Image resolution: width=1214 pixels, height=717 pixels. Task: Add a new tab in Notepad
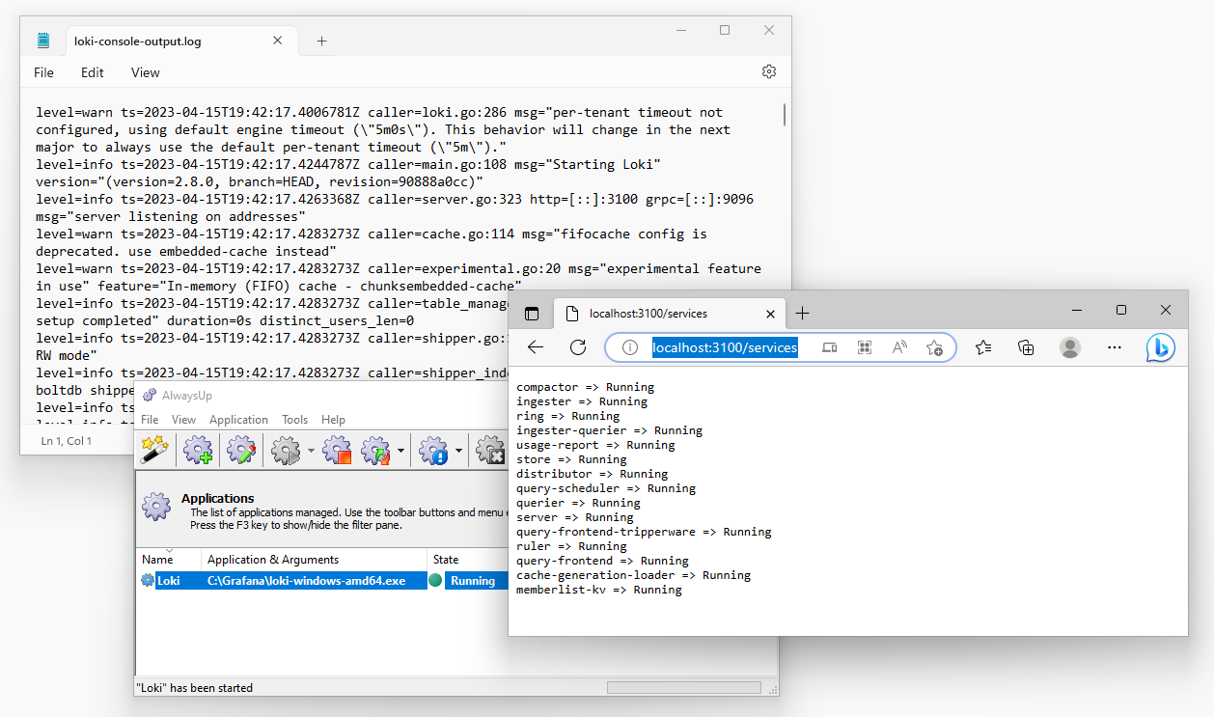[x=321, y=41]
